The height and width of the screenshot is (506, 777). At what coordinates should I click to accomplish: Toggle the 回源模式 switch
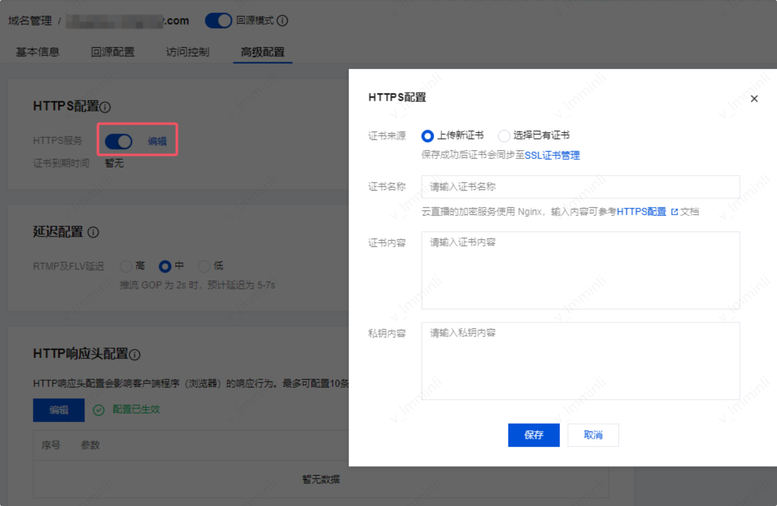[x=218, y=21]
